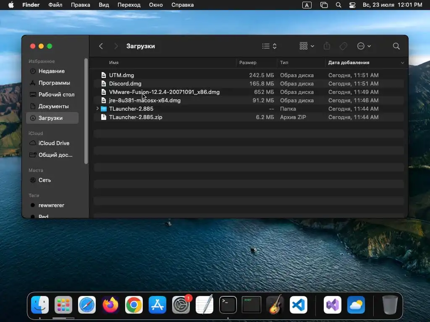Screen dimensions: 430x322
Task: Select the TLauncher-2.885.zip archive
Action: pyautogui.click(x=136, y=117)
